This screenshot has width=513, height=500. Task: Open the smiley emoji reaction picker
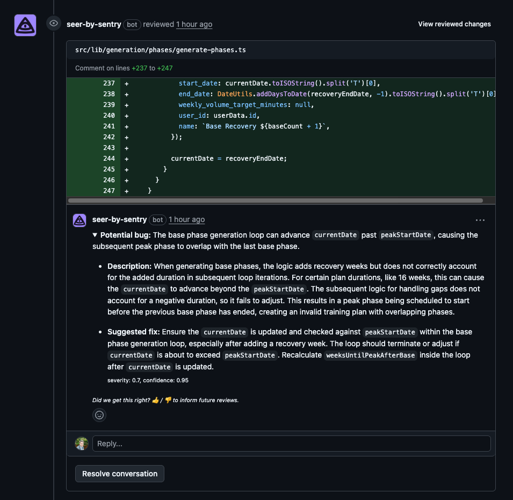(99, 415)
